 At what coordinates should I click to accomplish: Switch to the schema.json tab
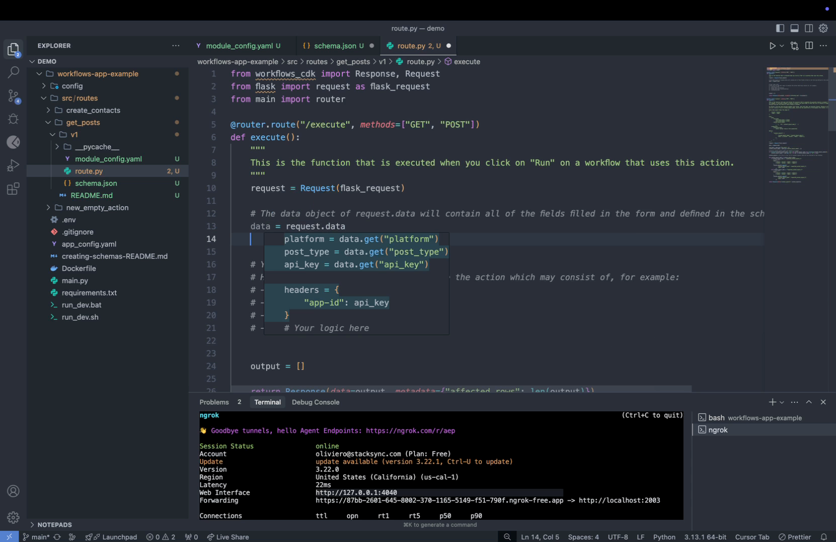click(335, 46)
